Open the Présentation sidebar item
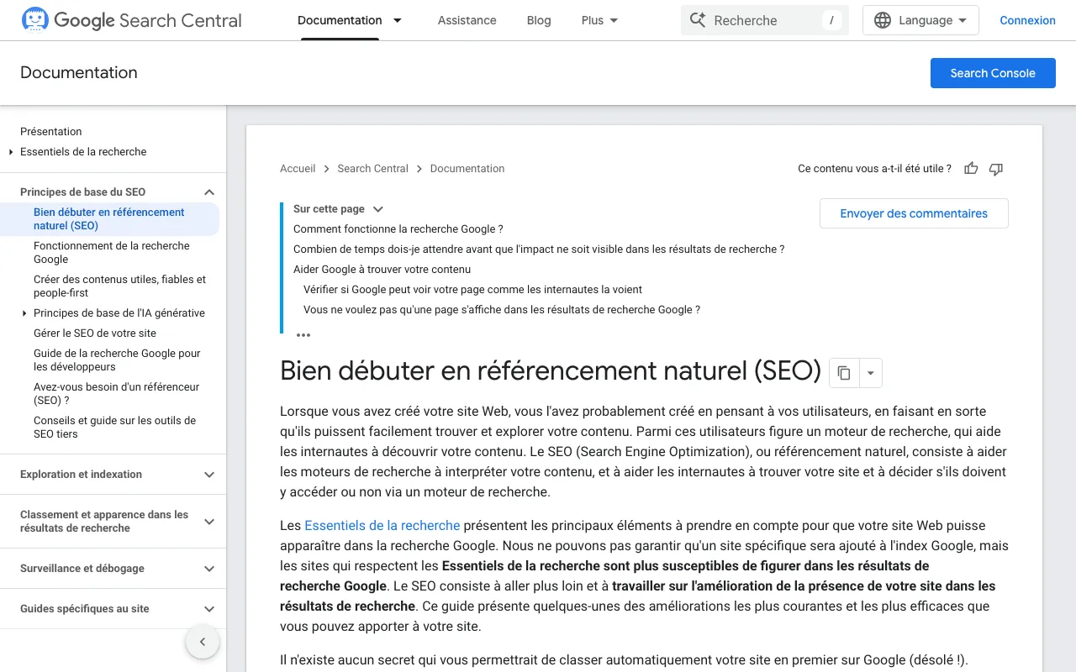Screen dimensions: 1076x672 [x=51, y=132]
